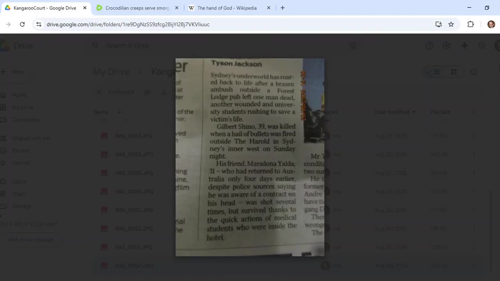The width and height of the screenshot is (500, 281).
Task: Sort by the Name column
Action: 100,112
